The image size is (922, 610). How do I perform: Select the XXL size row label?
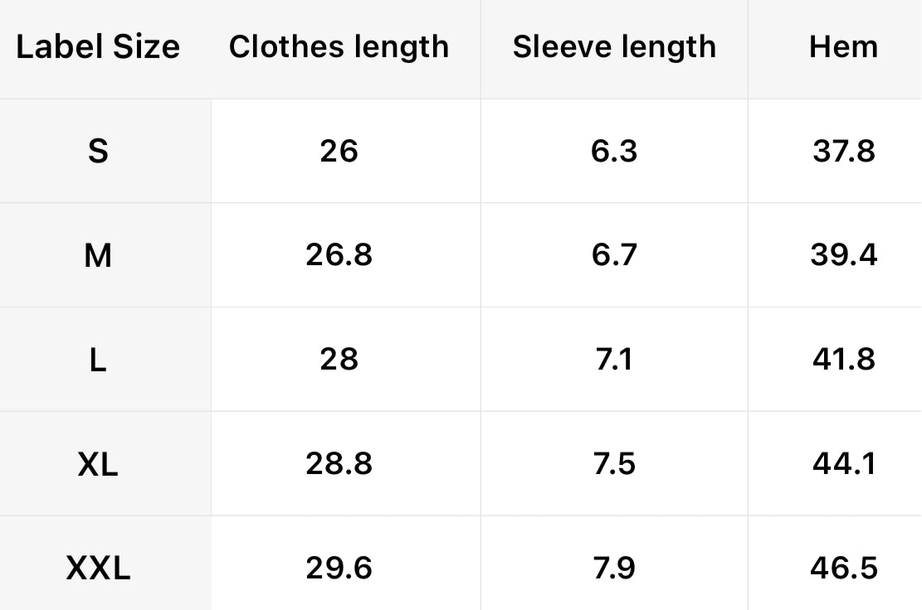coord(98,569)
